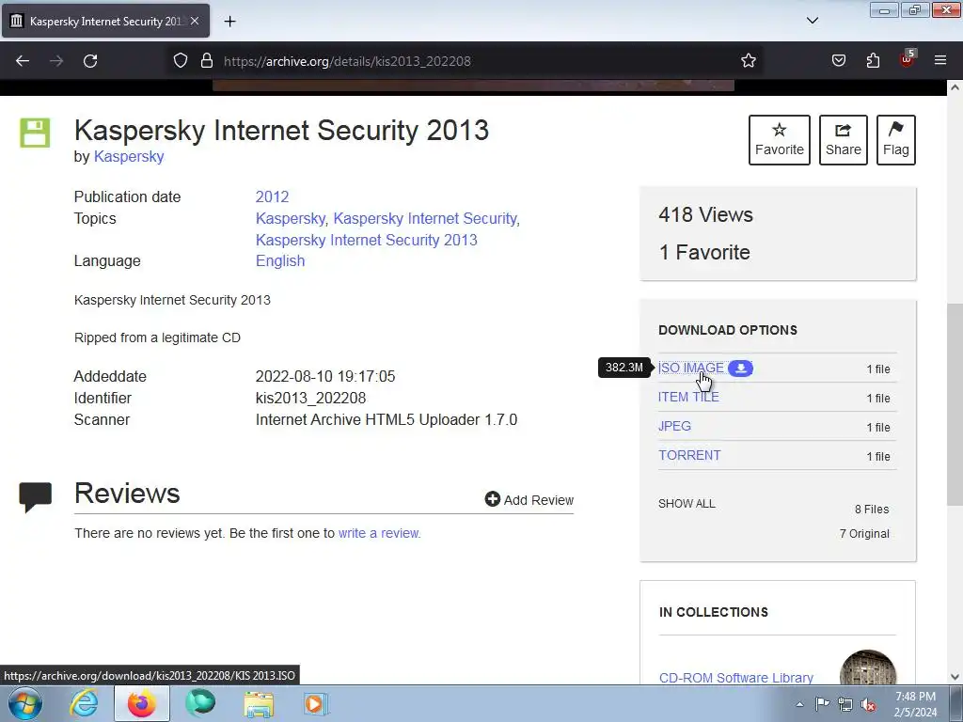Open the CD-ROM Software Library collection

pyautogui.click(x=735, y=678)
